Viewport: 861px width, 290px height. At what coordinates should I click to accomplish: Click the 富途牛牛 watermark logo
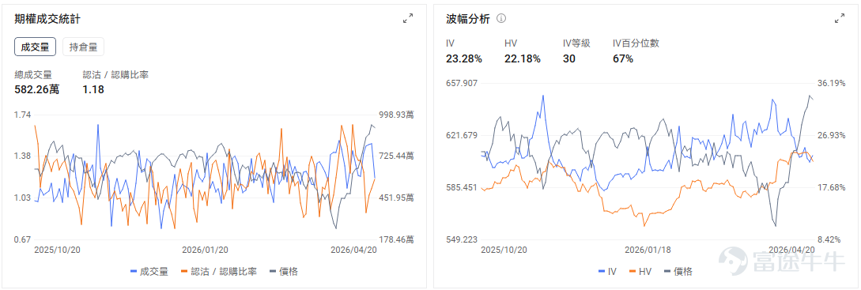pos(782,259)
